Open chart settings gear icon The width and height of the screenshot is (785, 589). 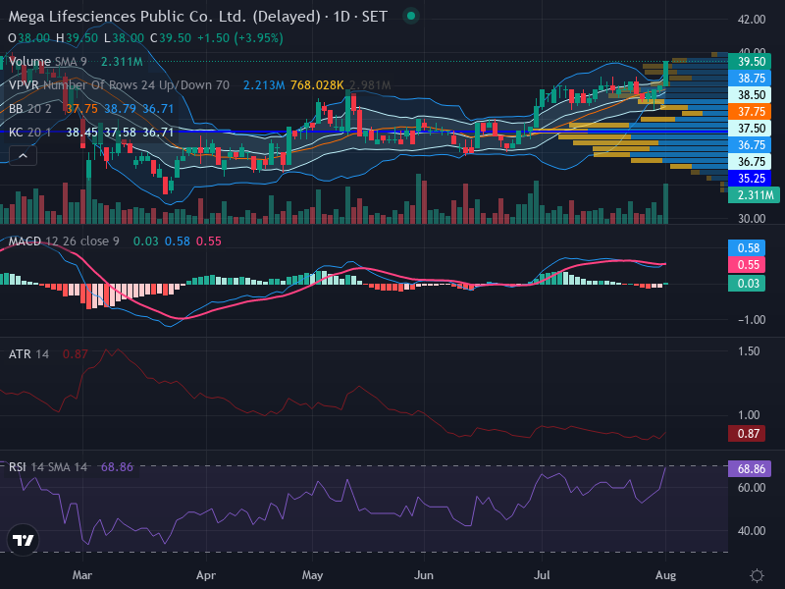(757, 575)
